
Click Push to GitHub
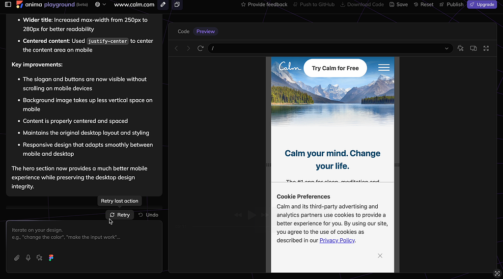coord(314,4)
